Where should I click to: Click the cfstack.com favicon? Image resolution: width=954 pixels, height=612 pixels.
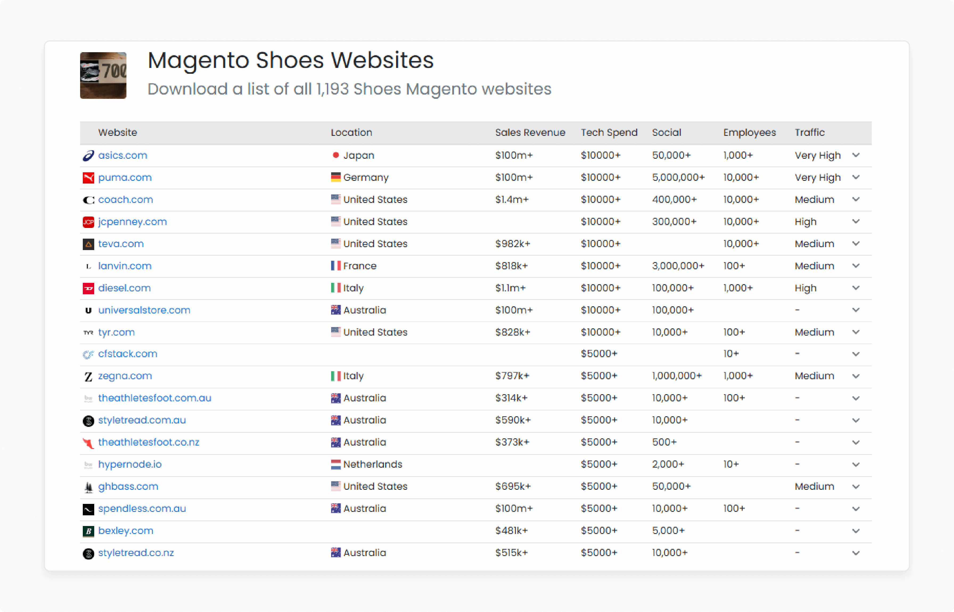88,354
